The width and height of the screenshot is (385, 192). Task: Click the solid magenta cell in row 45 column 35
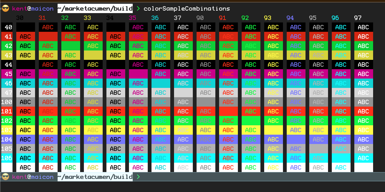[x=138, y=74]
